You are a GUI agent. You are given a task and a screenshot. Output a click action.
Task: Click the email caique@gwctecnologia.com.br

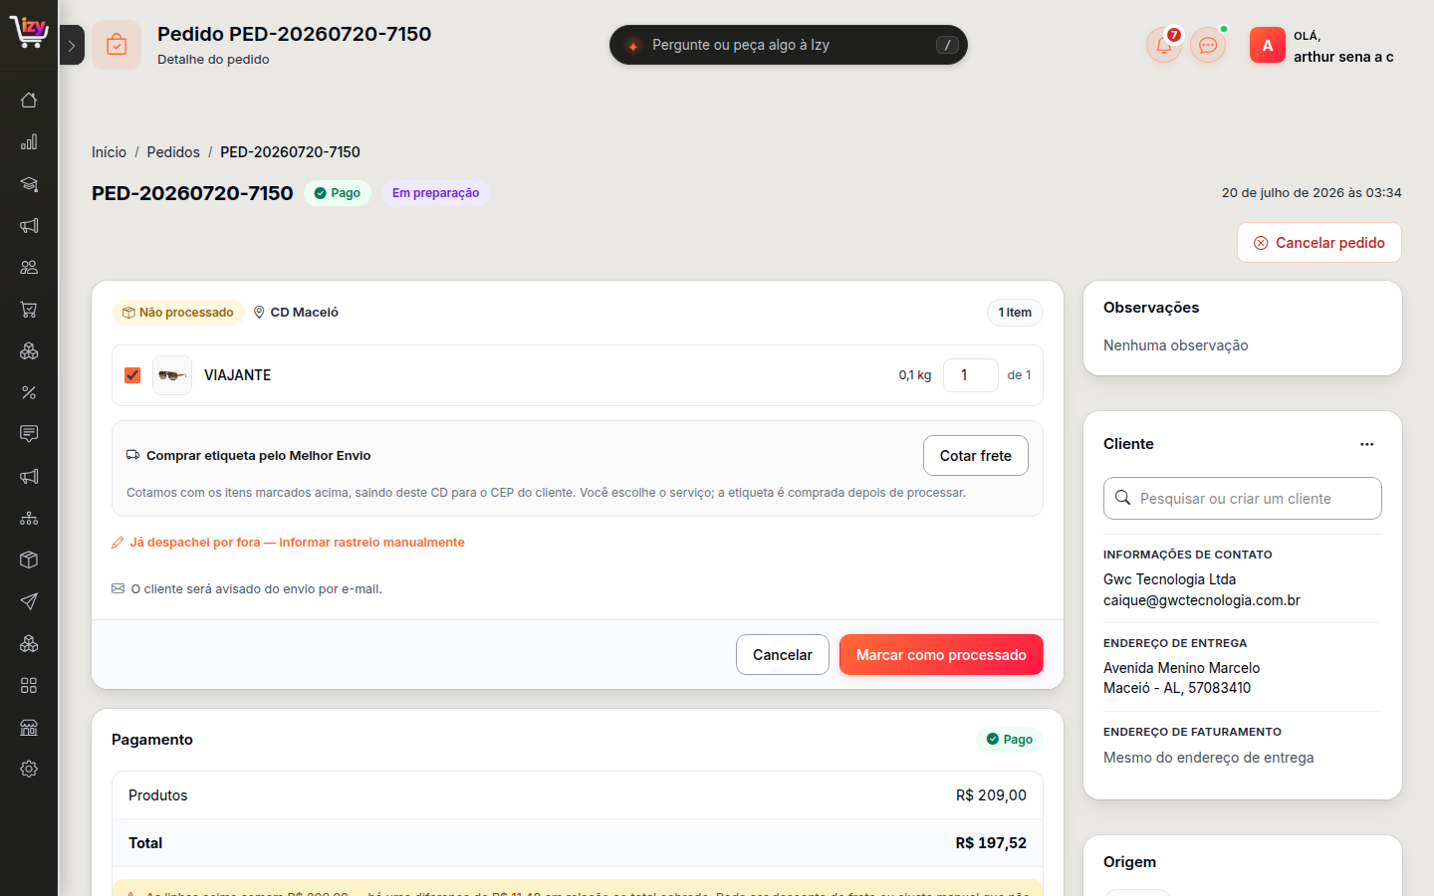click(x=1202, y=600)
